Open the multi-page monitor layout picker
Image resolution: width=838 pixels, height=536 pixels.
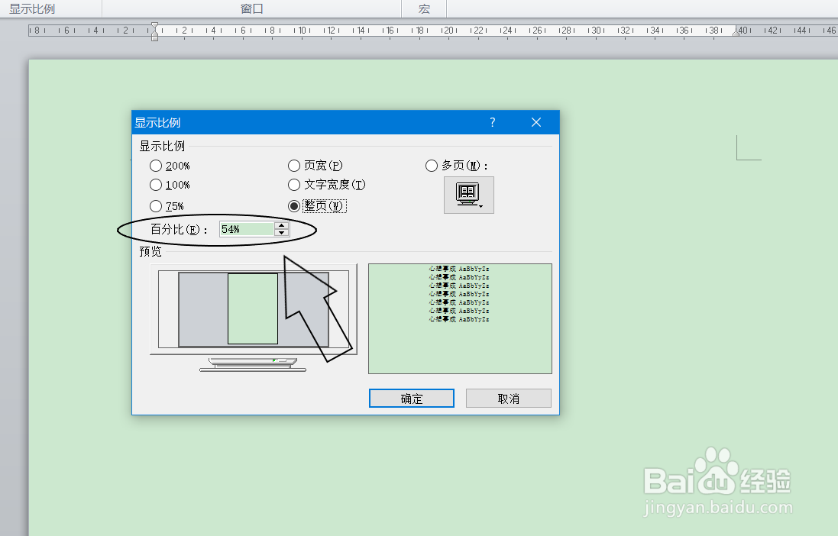469,195
